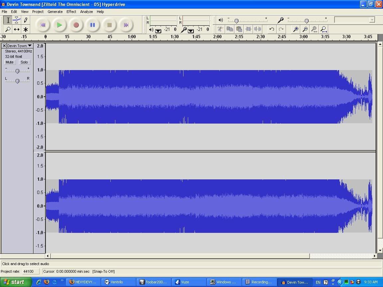
Task: Click the Snap-To Off status text
Action: tap(103, 271)
